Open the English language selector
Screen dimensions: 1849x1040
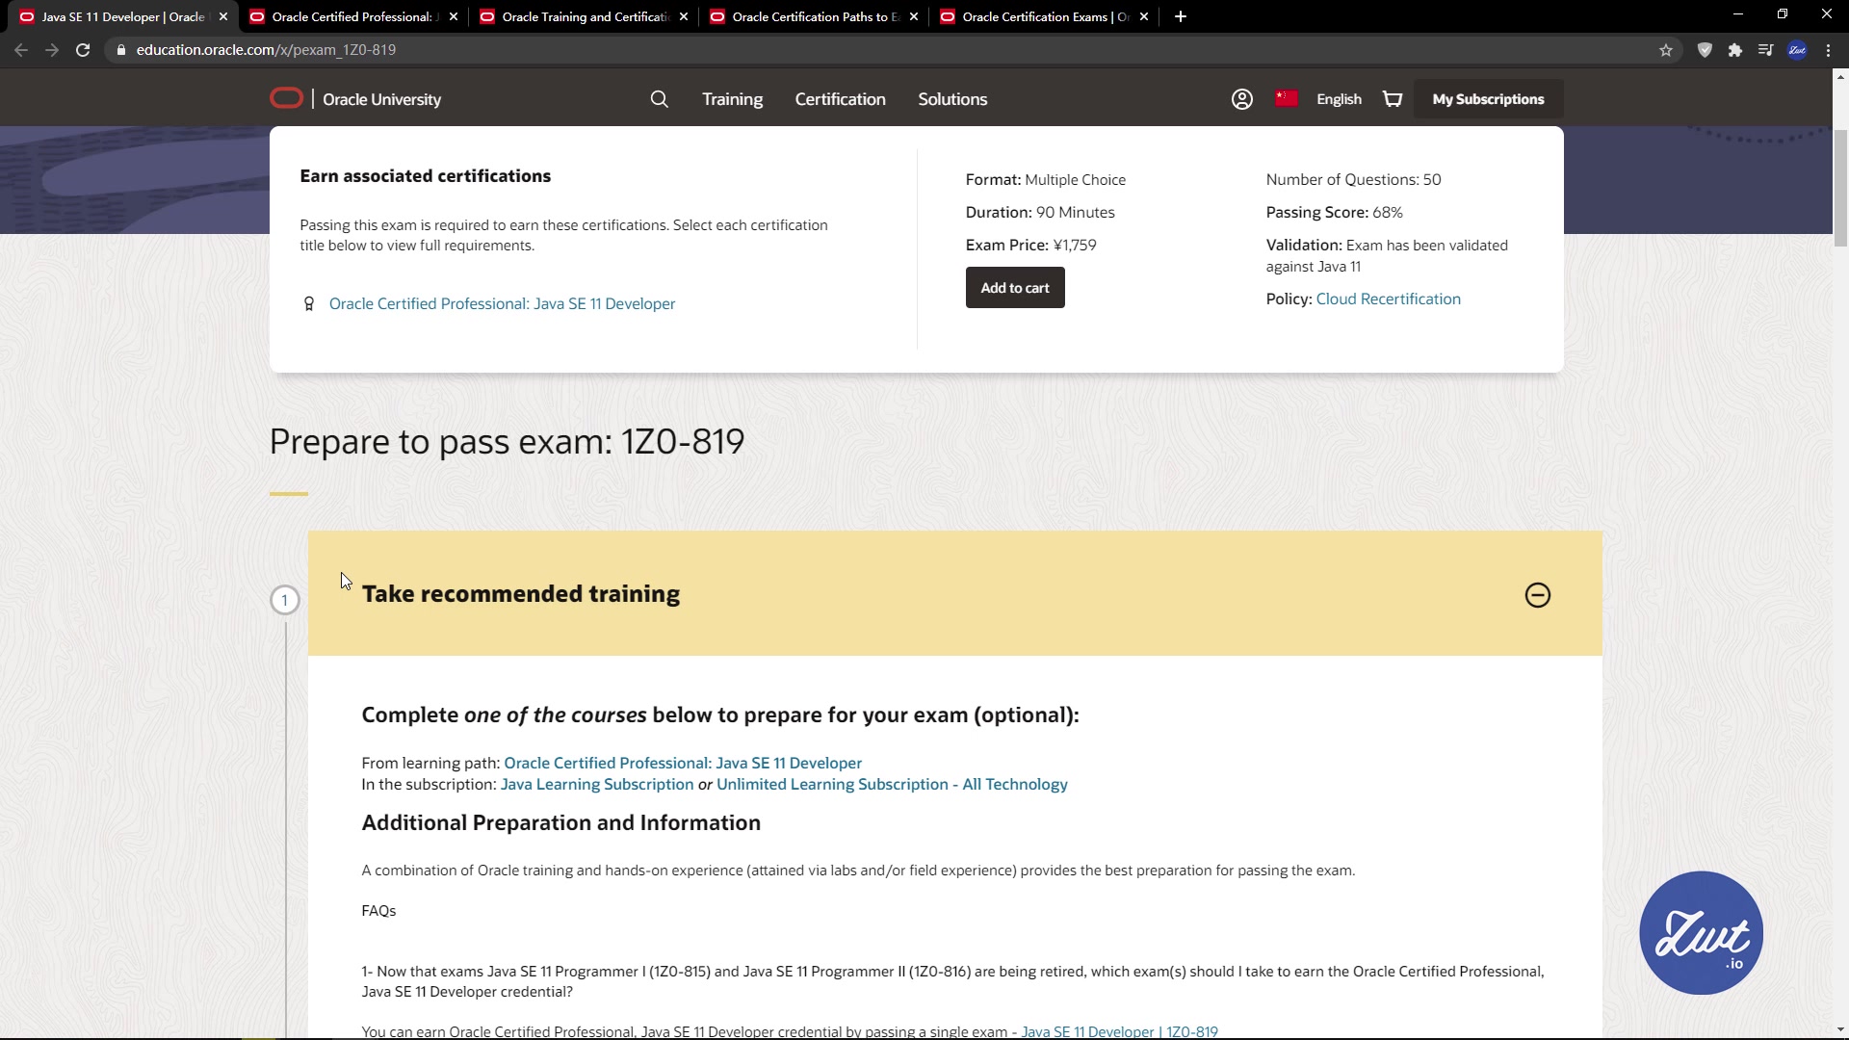click(x=1339, y=99)
